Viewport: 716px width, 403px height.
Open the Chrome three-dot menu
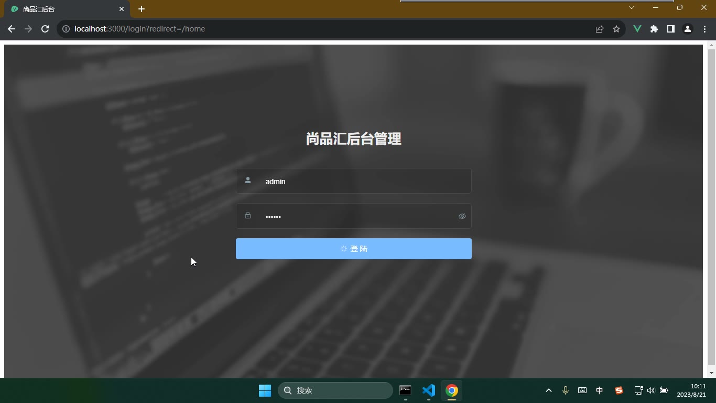(x=704, y=29)
